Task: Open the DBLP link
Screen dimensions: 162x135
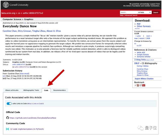Action: (137, 63)
